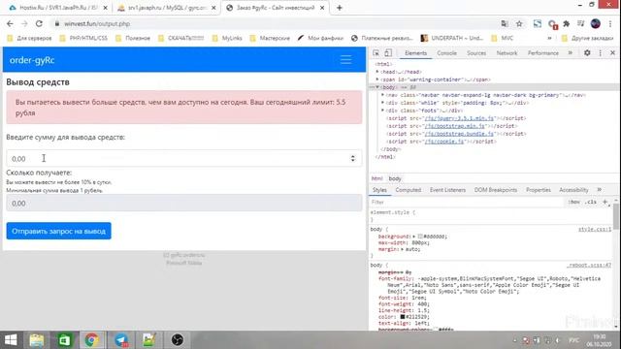The image size is (621, 349).
Task: Open the Windows Start menu
Action: point(11,340)
